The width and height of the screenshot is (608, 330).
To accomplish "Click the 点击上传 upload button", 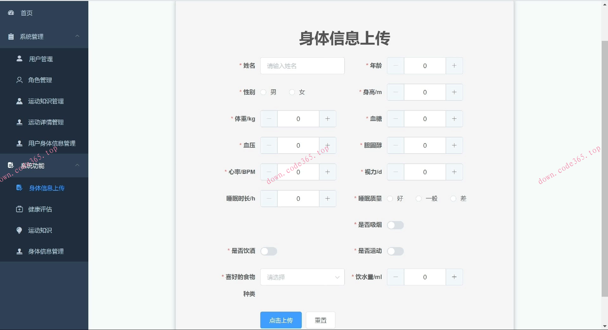I will pos(281,320).
